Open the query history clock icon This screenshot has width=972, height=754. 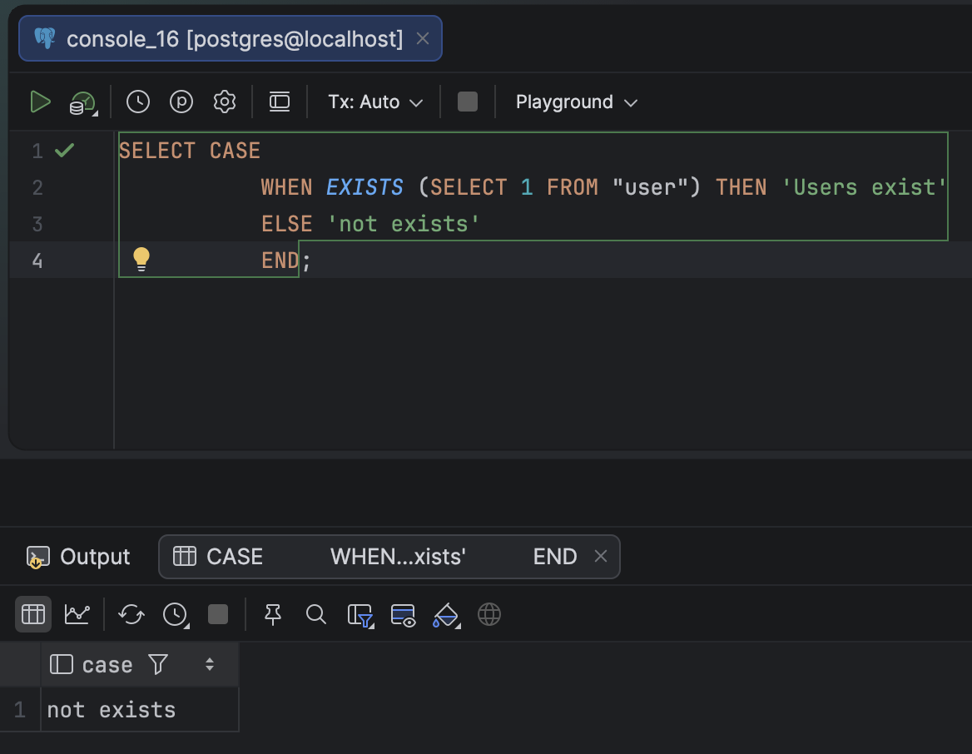137,102
